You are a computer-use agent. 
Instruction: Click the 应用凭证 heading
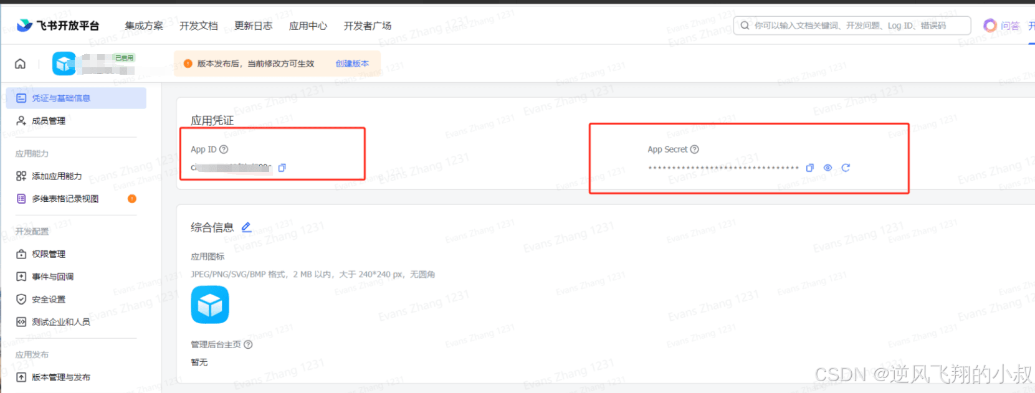(212, 120)
